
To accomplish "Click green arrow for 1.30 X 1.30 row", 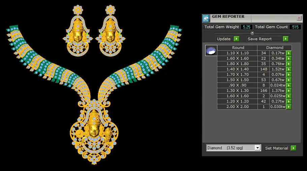I will coord(289,91).
